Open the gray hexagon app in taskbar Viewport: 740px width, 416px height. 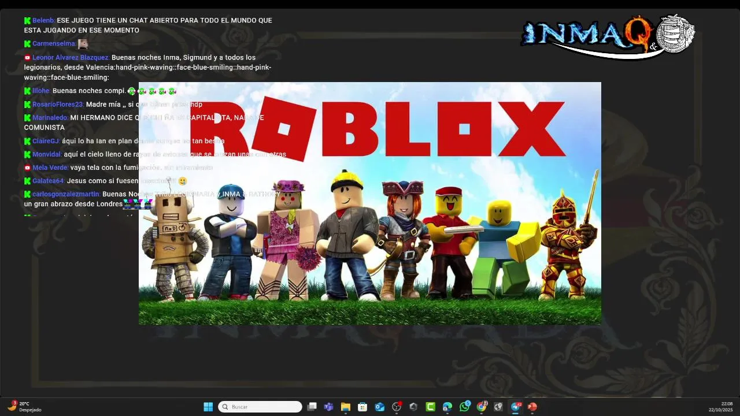413,407
